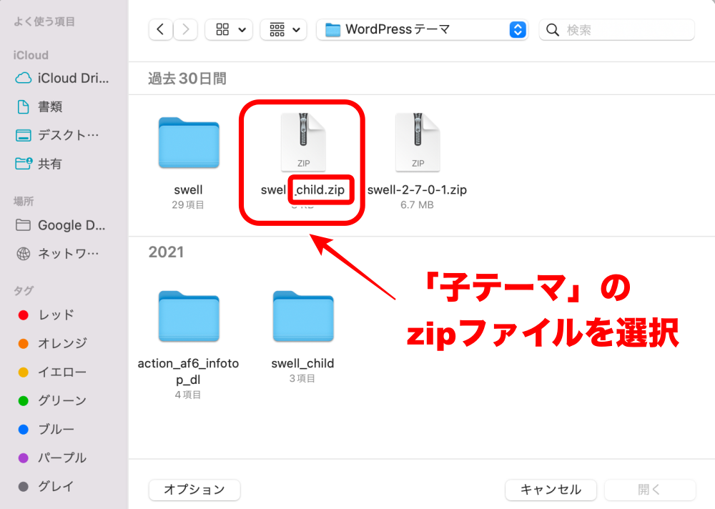Select the グリーン tag
Image resolution: width=715 pixels, height=509 pixels.
[x=52, y=400]
